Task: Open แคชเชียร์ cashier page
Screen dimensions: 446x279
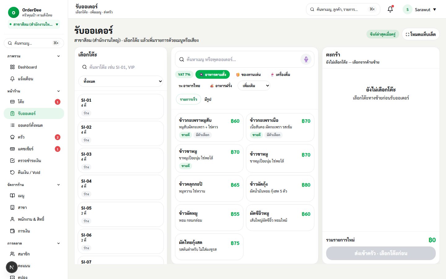Action: 34,149
